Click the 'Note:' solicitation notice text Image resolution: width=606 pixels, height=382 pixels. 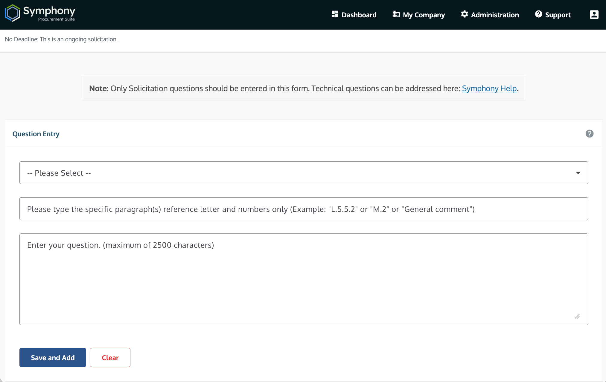pyautogui.click(x=304, y=88)
